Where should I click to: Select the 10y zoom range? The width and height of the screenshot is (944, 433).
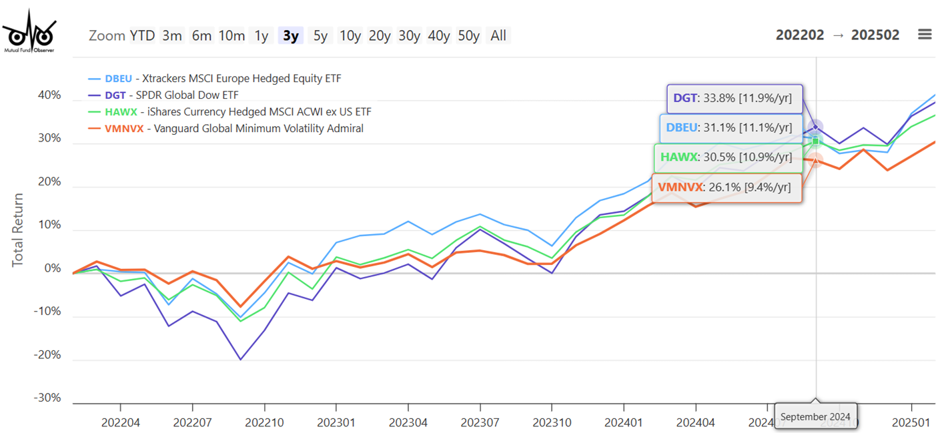click(350, 35)
